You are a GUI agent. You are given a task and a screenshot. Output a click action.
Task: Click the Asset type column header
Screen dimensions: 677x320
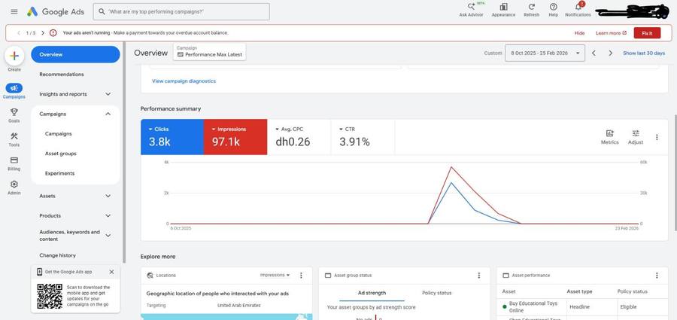tap(579, 291)
